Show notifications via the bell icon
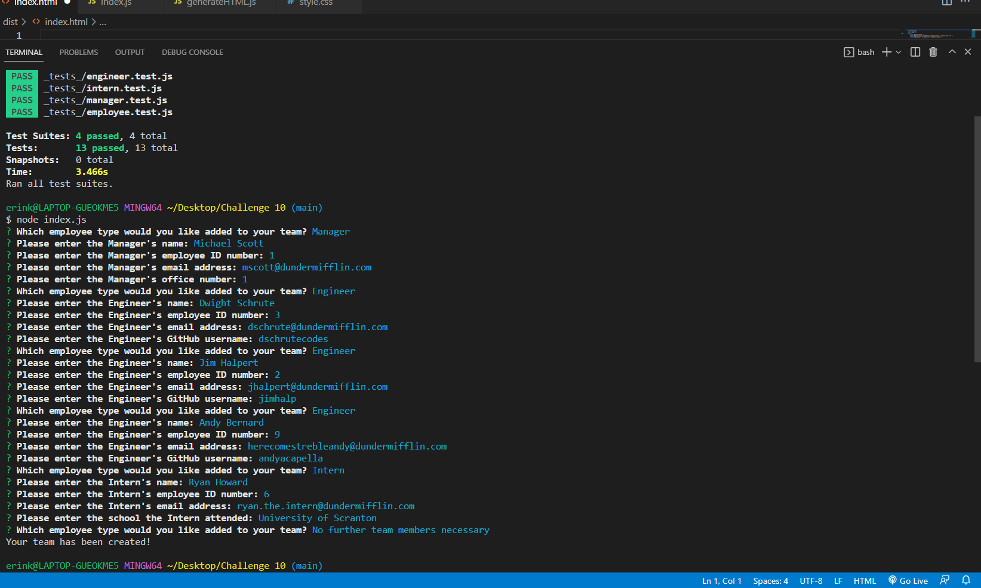Viewport: 981px width, 588px height. 967,580
